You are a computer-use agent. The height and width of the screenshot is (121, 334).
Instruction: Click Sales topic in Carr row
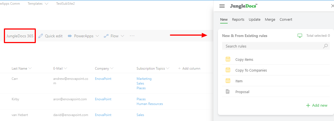[140, 83]
